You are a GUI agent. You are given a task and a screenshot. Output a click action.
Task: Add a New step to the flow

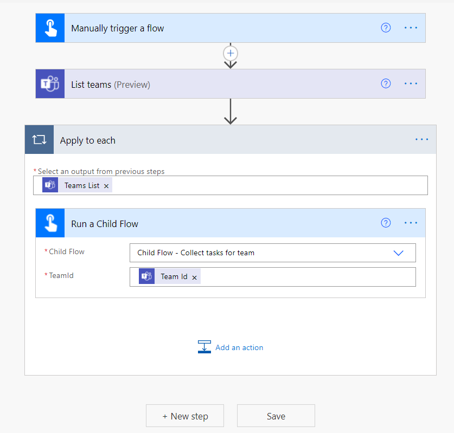pyautogui.click(x=185, y=416)
